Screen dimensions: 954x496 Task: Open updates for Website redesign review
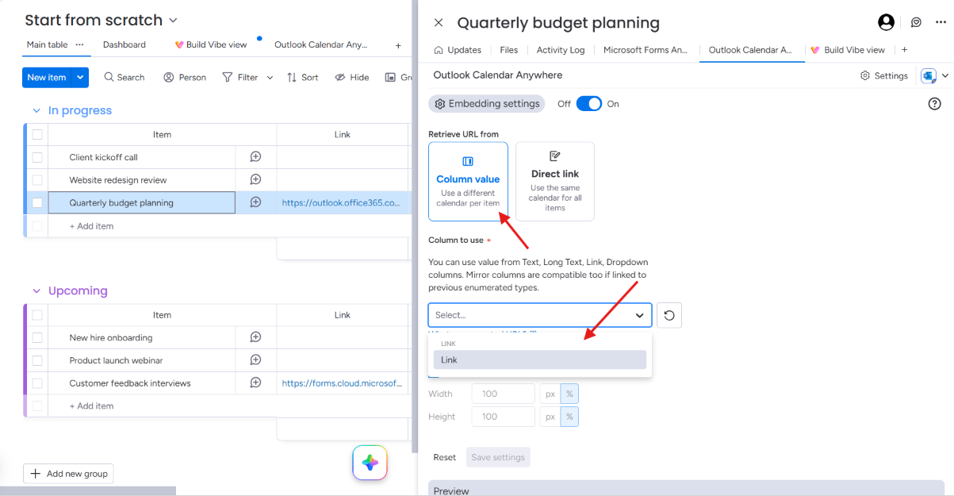tap(255, 179)
